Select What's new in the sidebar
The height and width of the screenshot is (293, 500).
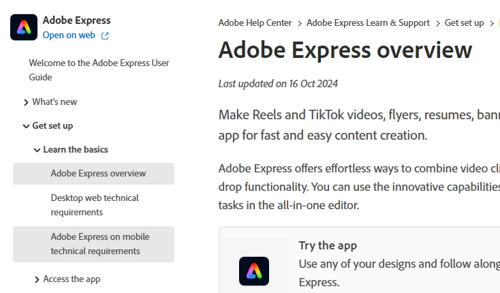click(54, 102)
